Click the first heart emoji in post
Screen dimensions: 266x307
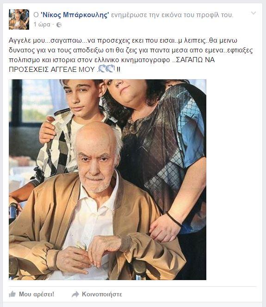102,69
